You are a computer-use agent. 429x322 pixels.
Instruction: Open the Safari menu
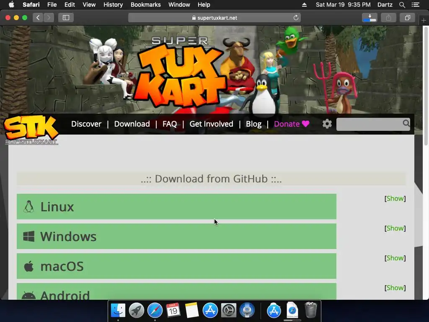(x=31, y=5)
